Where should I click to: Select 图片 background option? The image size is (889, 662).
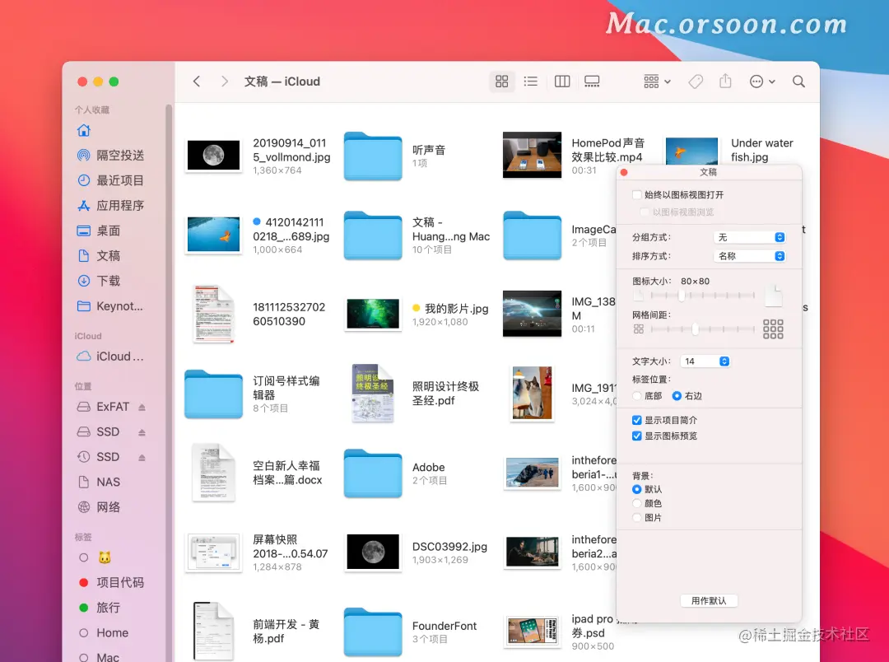click(636, 517)
